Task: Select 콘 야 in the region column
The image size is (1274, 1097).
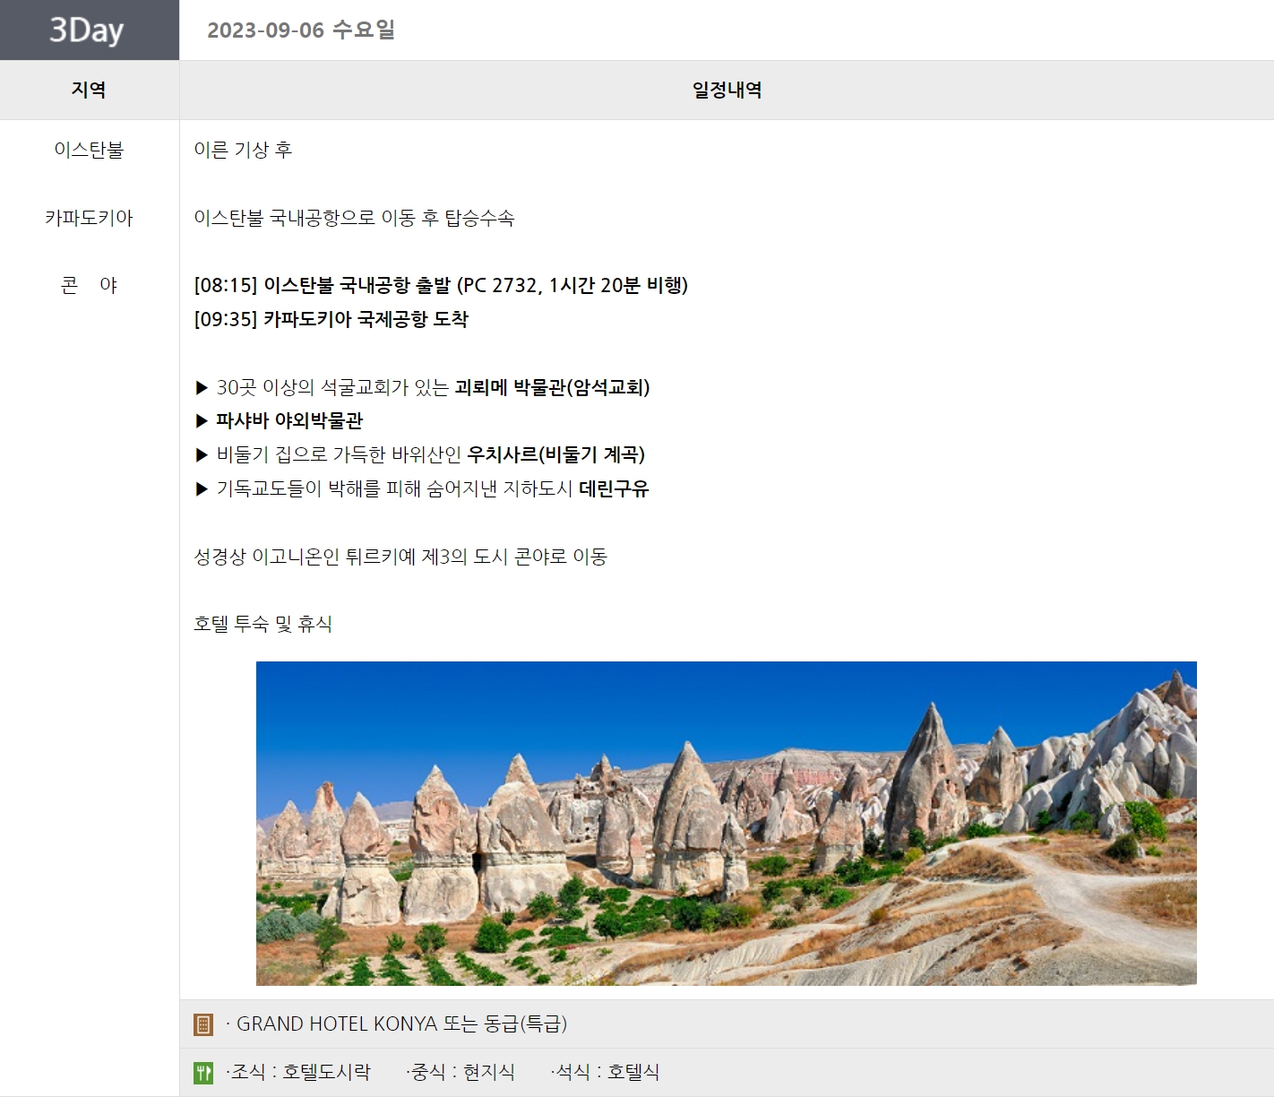Action: click(x=89, y=285)
